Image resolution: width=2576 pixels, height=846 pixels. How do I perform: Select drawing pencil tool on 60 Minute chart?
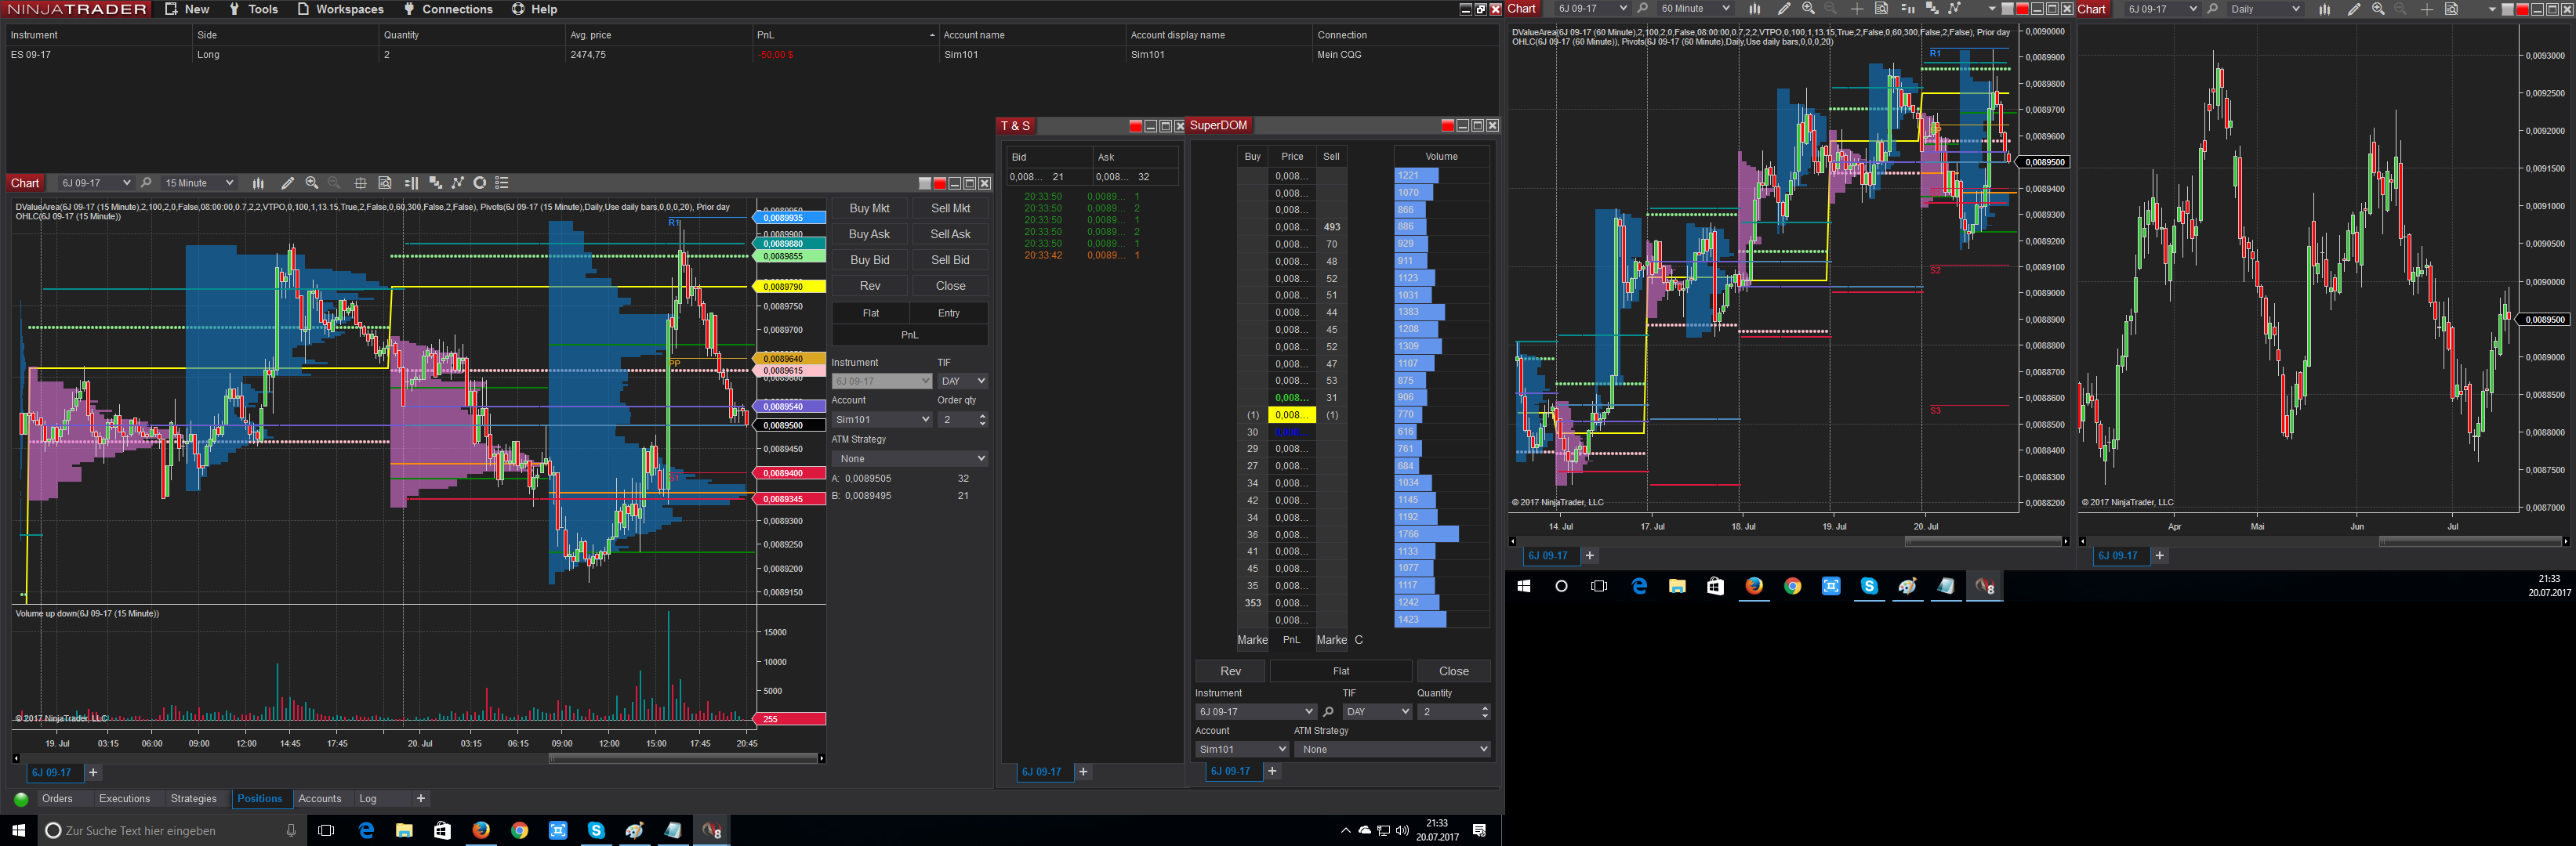click(x=1783, y=9)
